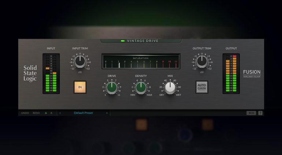282x155 pixels.
Task: Click the Saturation meter display
Action: [x=141, y=62]
